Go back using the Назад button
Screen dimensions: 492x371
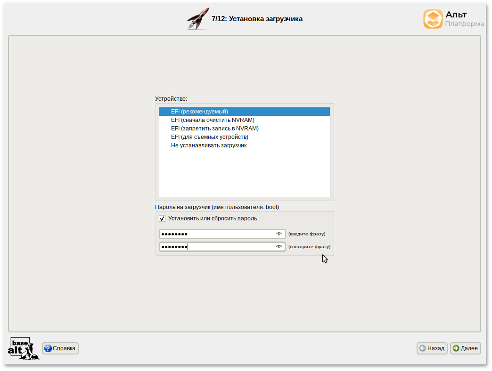click(432, 348)
